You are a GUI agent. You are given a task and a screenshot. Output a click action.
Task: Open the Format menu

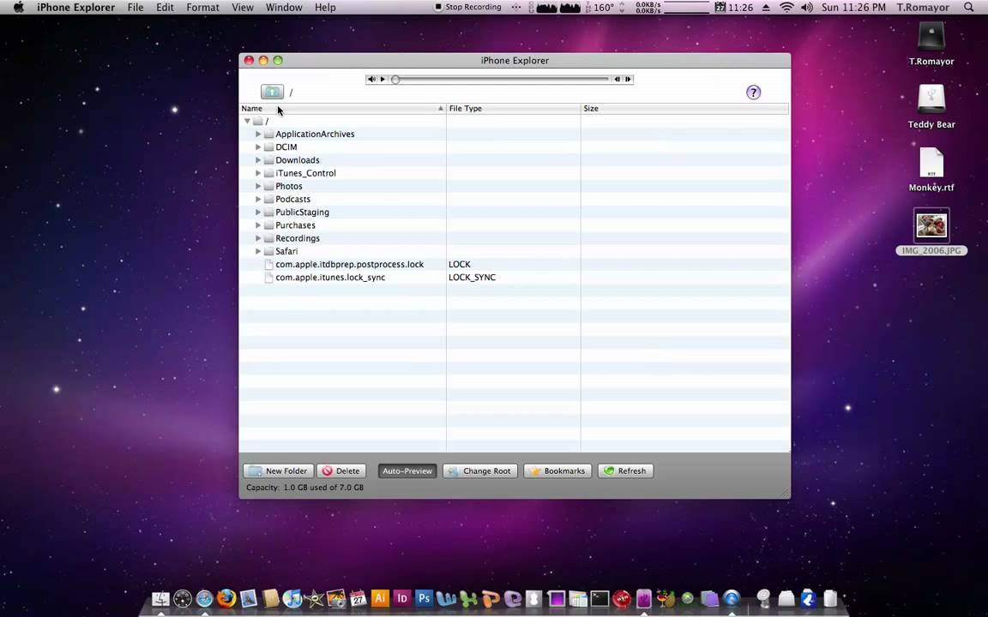[203, 8]
